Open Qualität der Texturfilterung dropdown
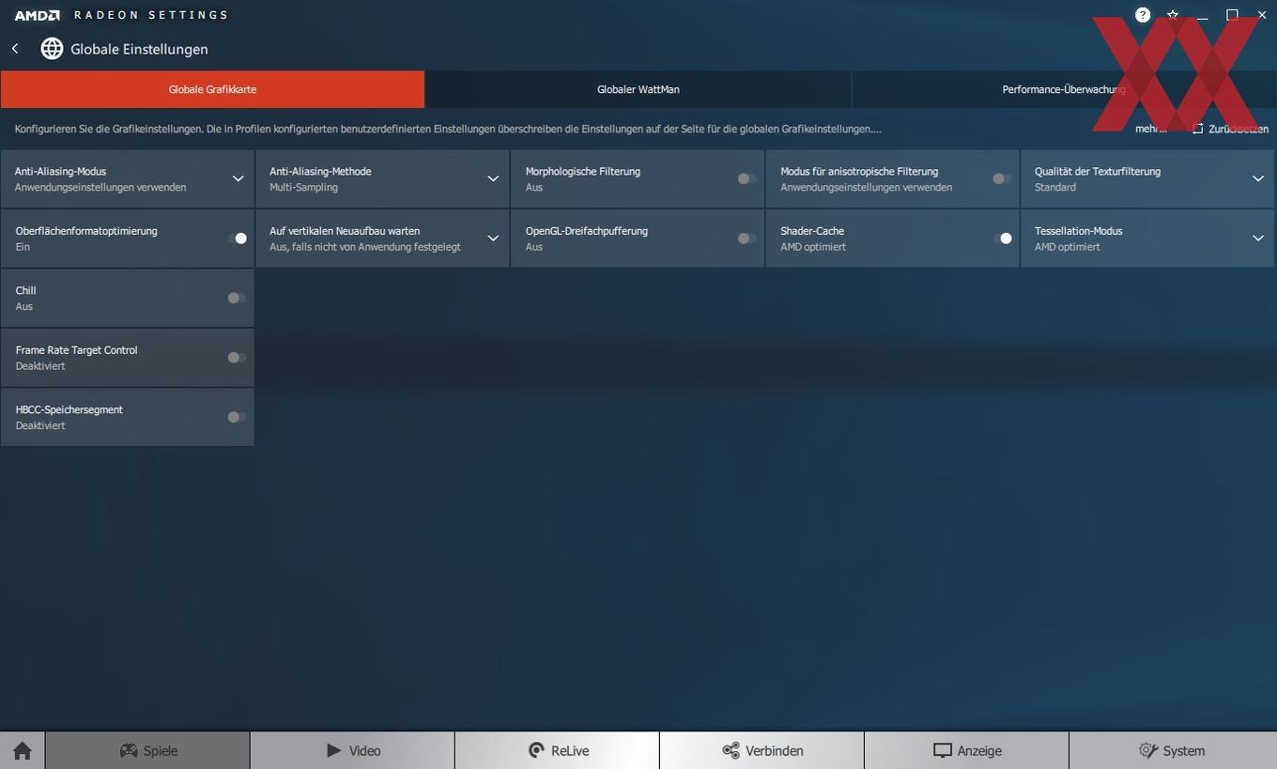The image size is (1277, 769). [1258, 178]
